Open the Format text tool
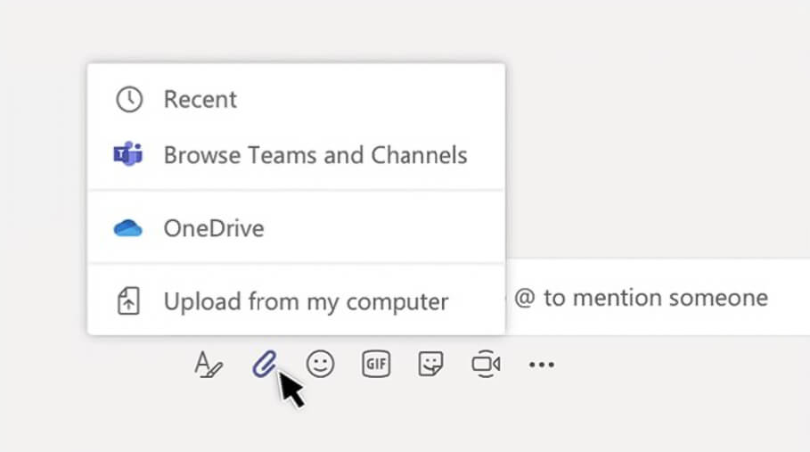This screenshot has width=810, height=452. coord(209,364)
